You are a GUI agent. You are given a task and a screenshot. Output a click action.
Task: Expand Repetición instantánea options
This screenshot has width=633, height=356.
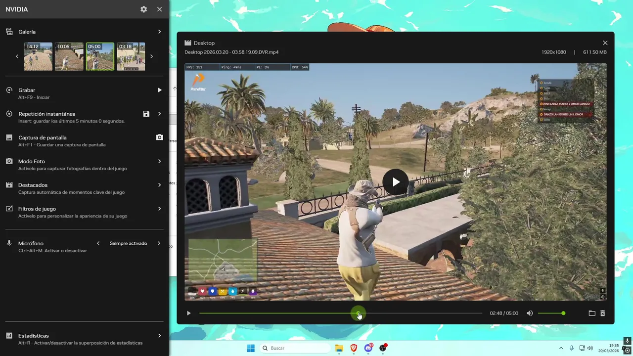(x=159, y=114)
